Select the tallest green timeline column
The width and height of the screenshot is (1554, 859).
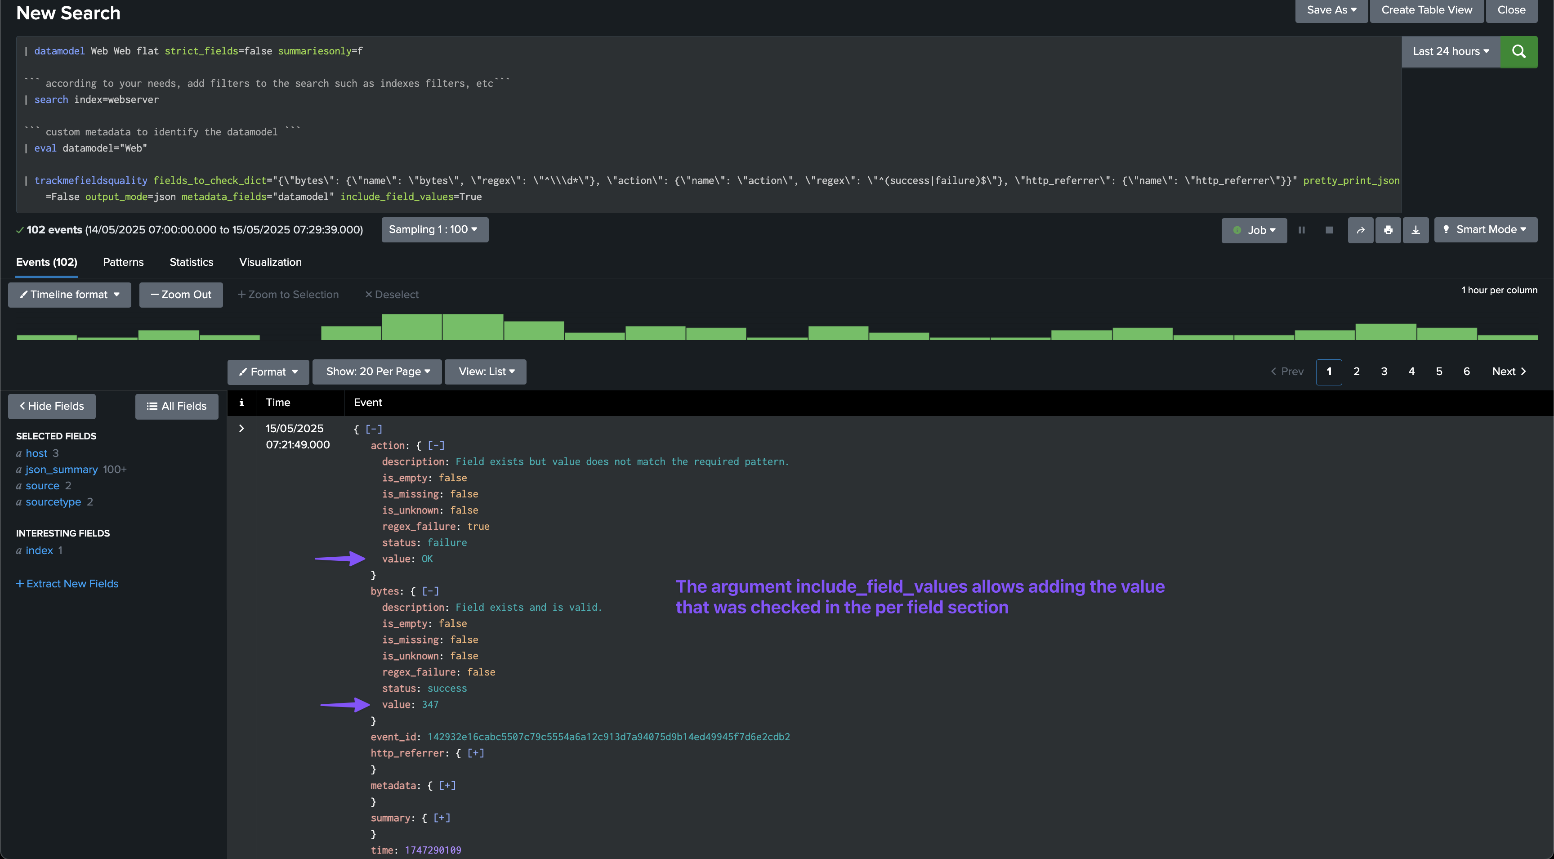411,327
